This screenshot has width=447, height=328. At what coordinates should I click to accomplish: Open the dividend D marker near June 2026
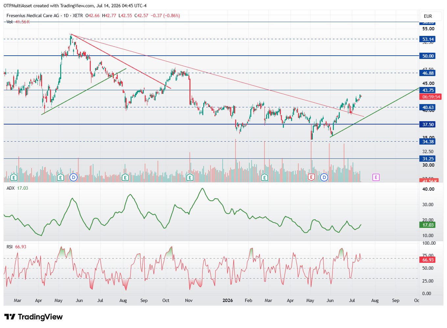coord(324,178)
